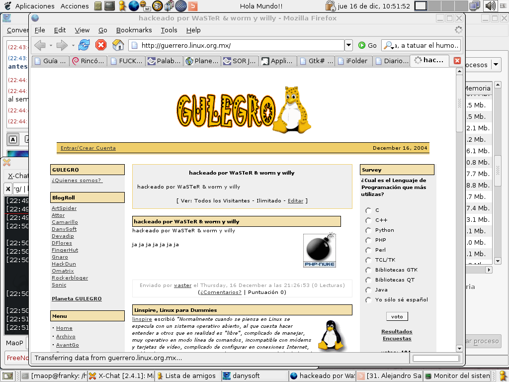This screenshot has width=509, height=382.
Task: Click the Firefox Forward arrow
Action: pyautogui.click(x=62, y=45)
